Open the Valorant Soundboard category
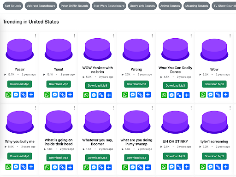Screen dimensions: 236x177 click(41, 6)
